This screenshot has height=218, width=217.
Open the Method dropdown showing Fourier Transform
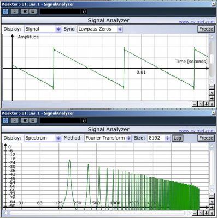point(108,138)
